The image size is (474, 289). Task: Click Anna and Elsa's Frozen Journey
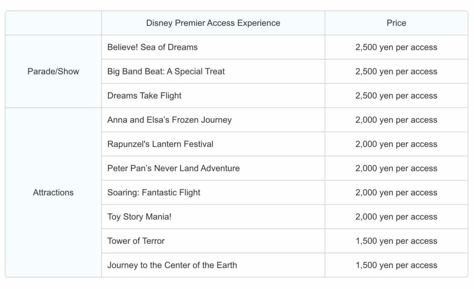[x=169, y=120]
